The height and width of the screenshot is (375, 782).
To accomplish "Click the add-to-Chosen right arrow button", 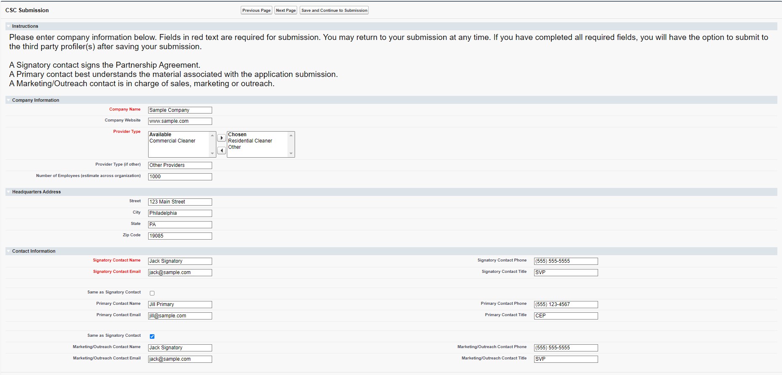I will pyautogui.click(x=221, y=138).
